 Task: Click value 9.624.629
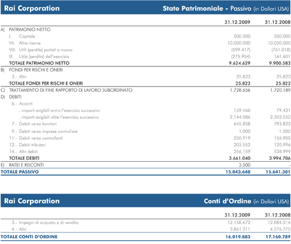coord(239,63)
